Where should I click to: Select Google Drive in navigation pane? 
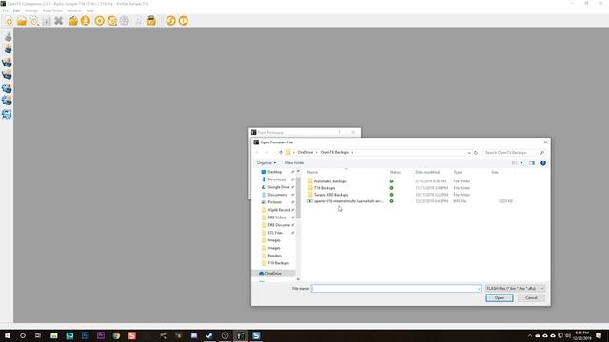(279, 187)
